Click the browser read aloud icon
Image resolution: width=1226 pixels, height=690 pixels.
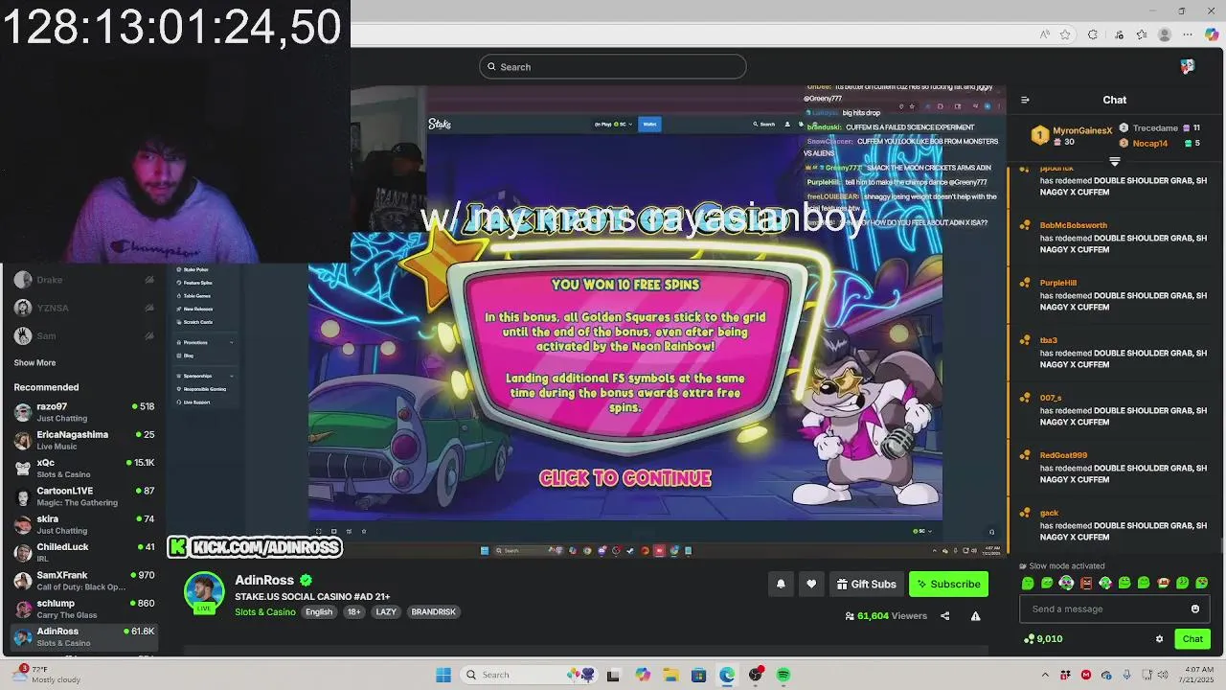1044,34
